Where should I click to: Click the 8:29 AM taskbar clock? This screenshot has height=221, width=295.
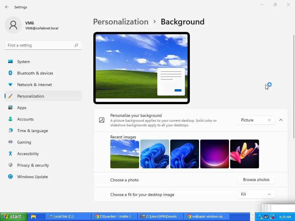(285, 217)
